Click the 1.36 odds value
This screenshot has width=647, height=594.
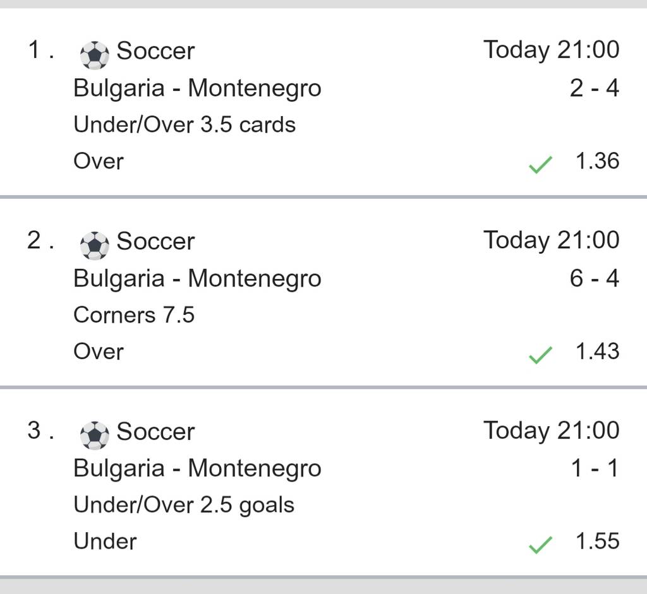click(x=597, y=161)
